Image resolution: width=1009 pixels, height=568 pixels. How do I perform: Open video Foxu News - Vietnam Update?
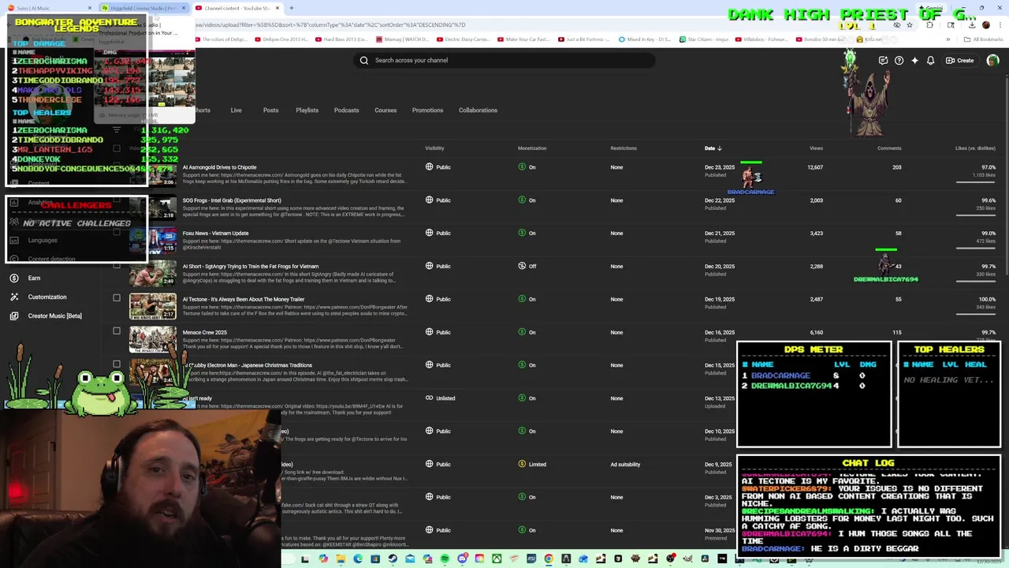[x=215, y=234]
